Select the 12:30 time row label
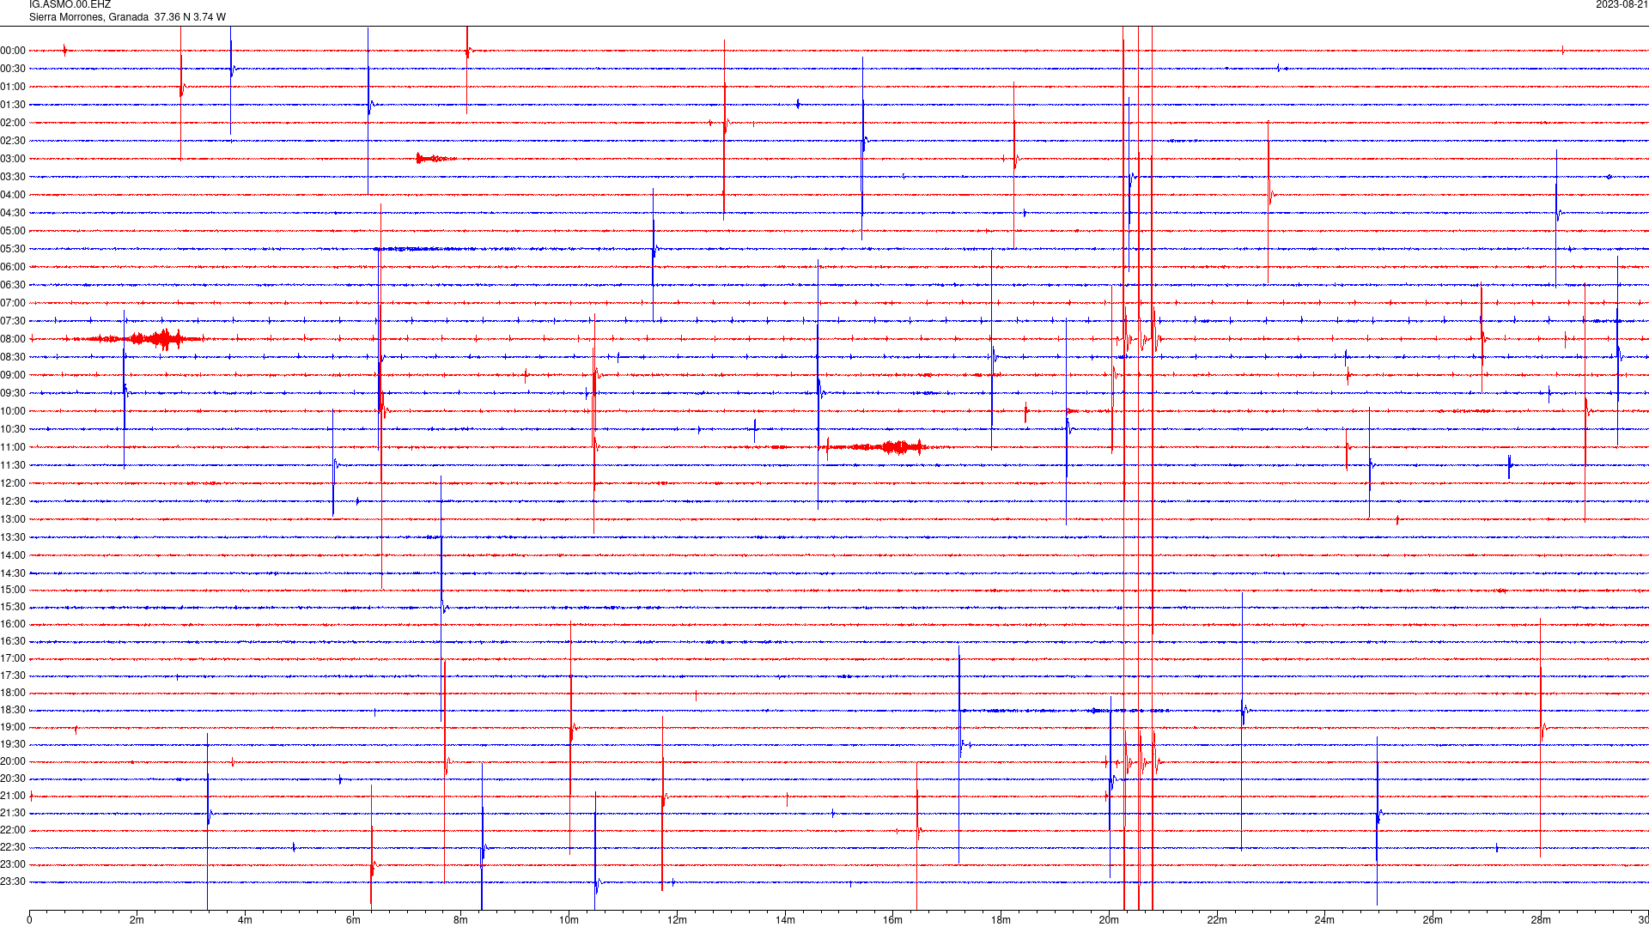 pyautogui.click(x=13, y=501)
